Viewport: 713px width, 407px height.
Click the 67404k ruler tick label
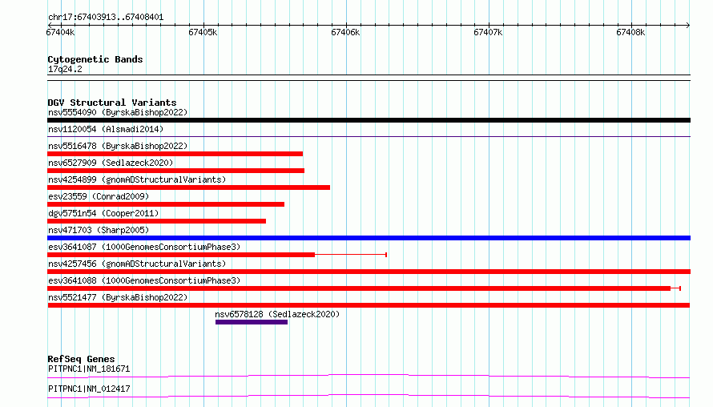pos(60,32)
